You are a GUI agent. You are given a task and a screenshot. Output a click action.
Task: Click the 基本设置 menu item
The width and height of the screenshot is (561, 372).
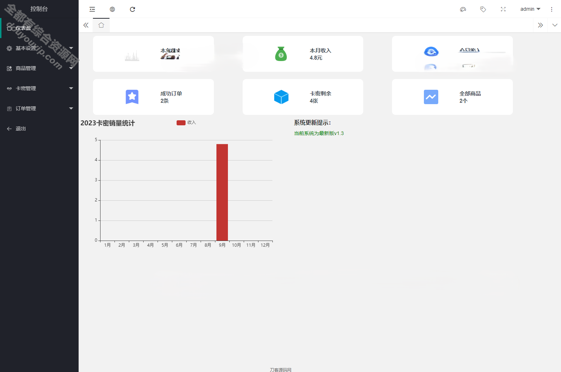coord(39,48)
